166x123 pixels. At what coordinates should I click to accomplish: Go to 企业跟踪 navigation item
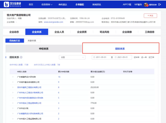pyautogui.click(x=80, y=4)
